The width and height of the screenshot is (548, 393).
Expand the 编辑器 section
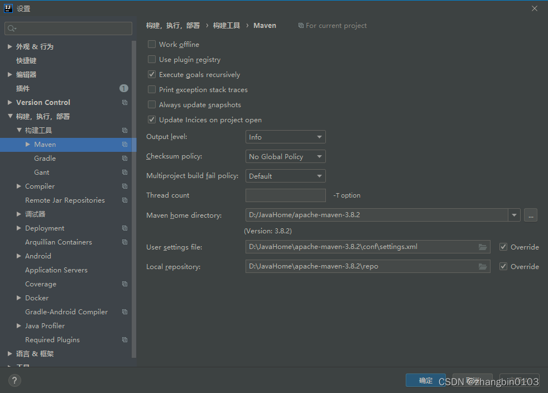point(10,74)
